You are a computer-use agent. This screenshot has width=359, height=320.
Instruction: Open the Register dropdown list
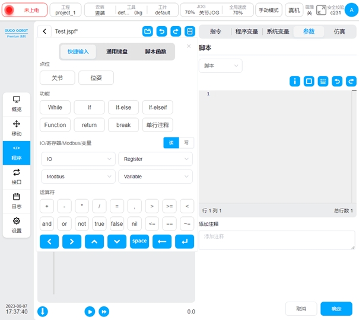pyautogui.click(x=155, y=159)
